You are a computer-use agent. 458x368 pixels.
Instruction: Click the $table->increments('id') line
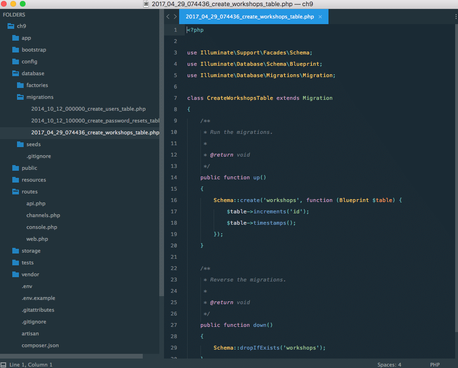click(x=268, y=211)
